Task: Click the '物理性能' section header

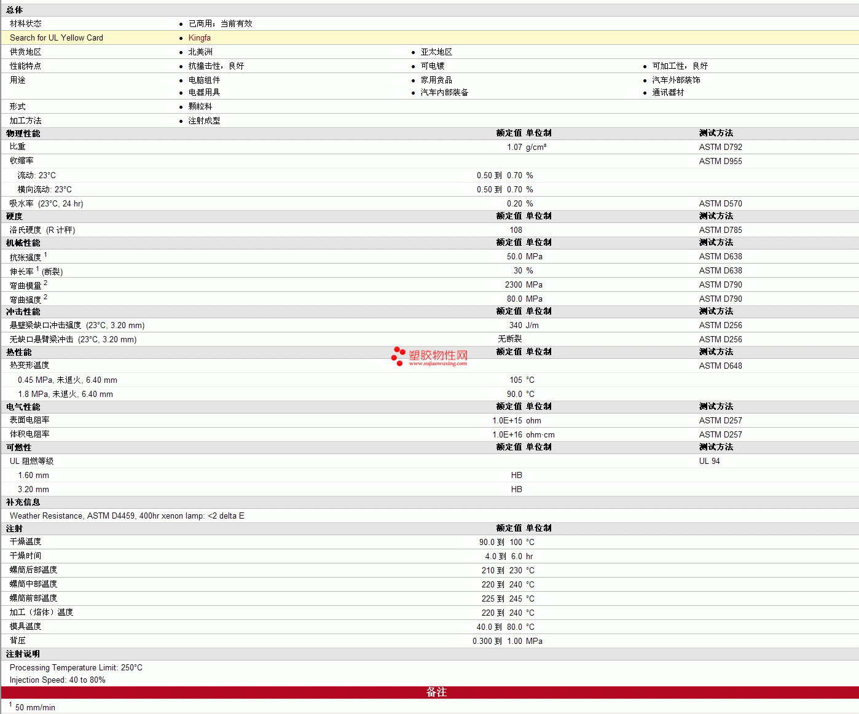Action: tap(23, 133)
